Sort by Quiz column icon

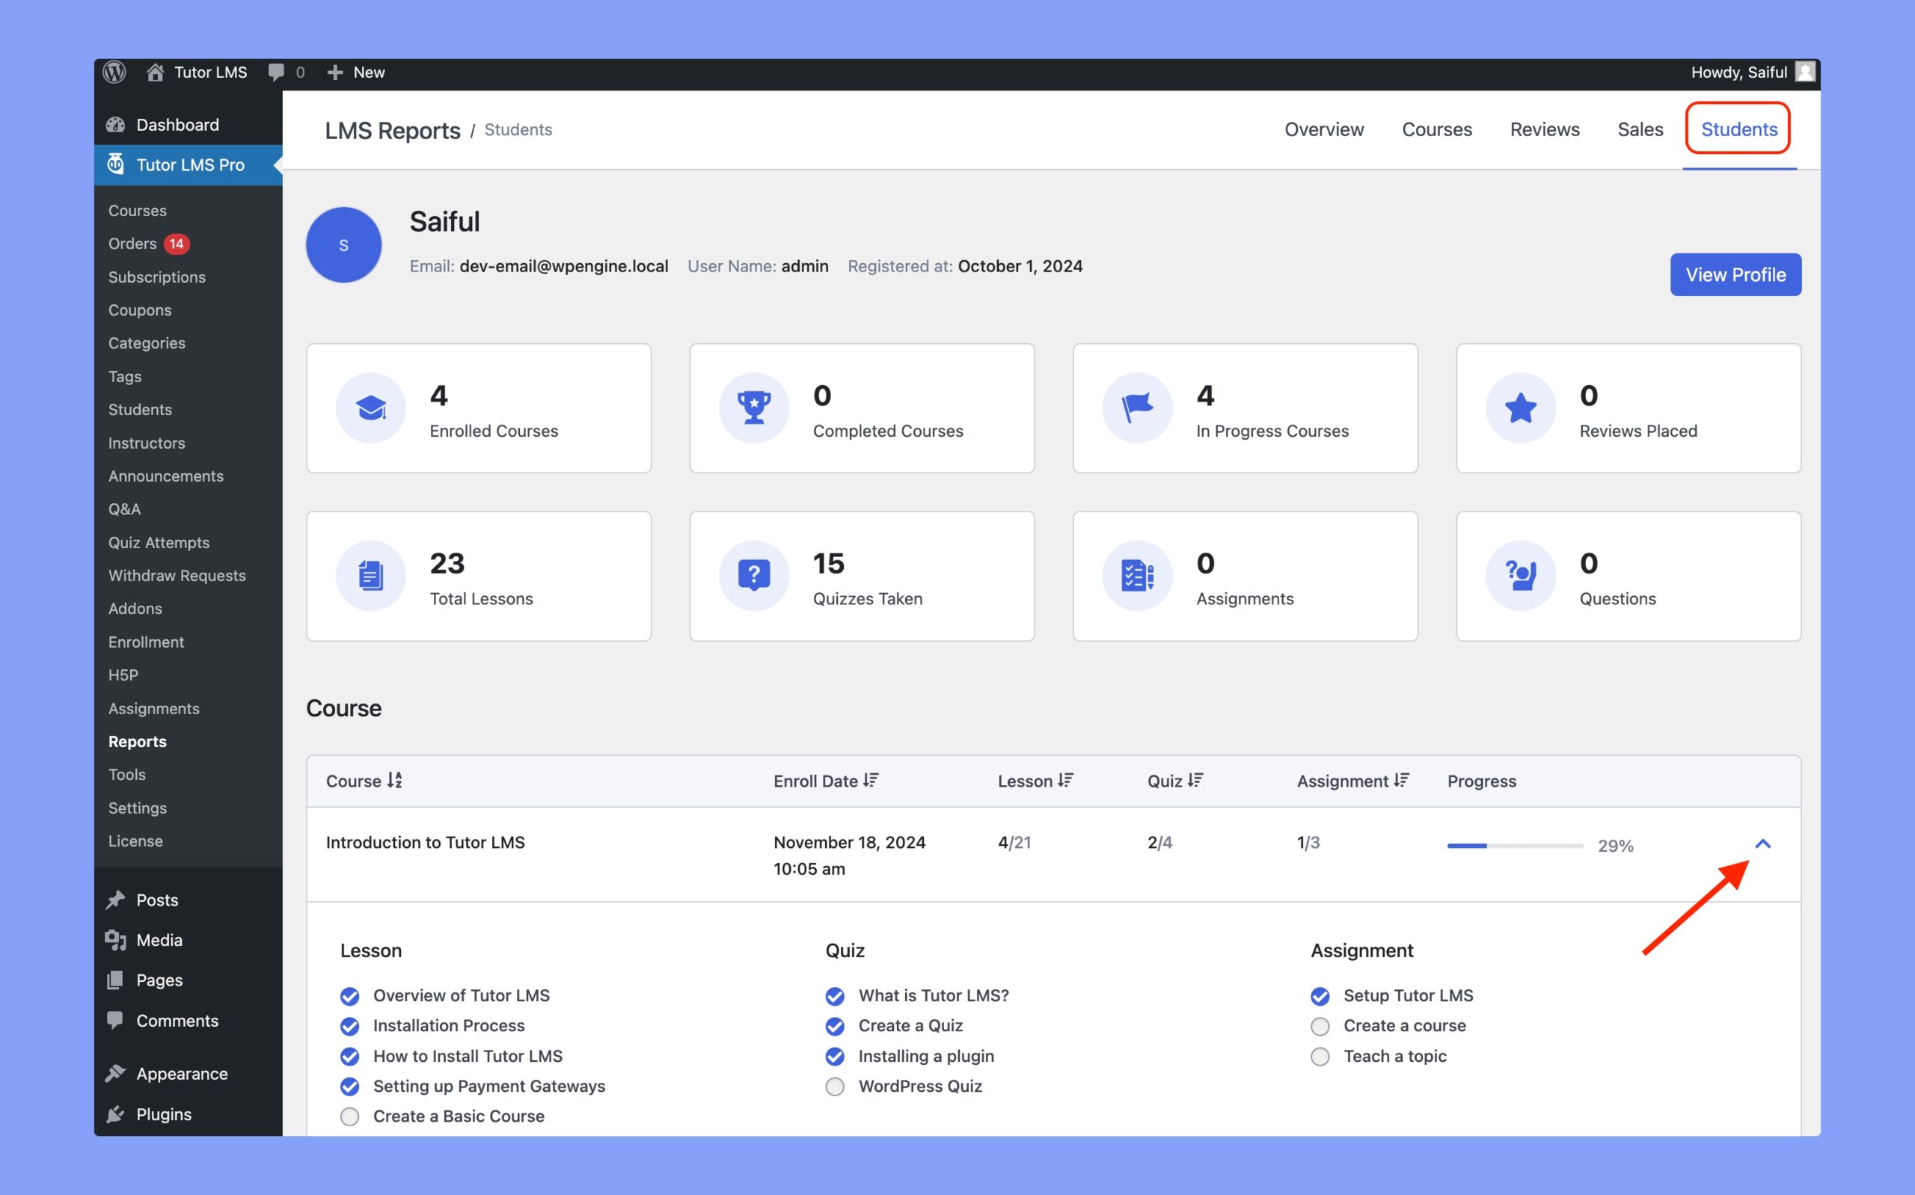click(1195, 781)
